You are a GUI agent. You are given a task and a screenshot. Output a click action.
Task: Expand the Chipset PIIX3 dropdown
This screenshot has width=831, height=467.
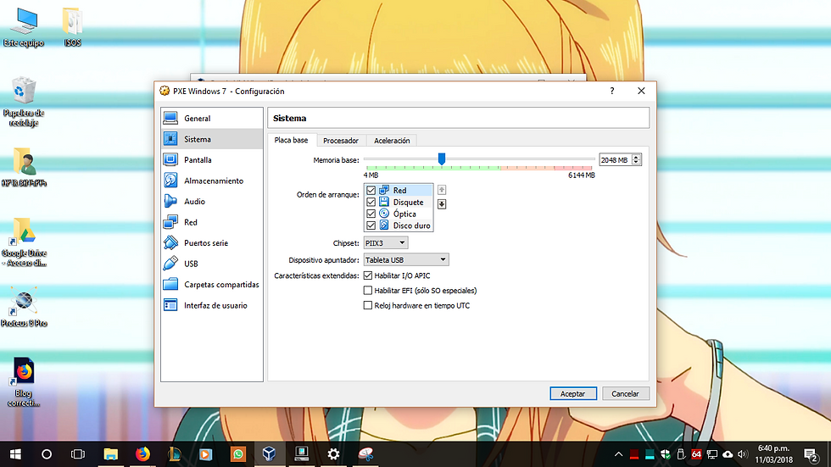(385, 243)
